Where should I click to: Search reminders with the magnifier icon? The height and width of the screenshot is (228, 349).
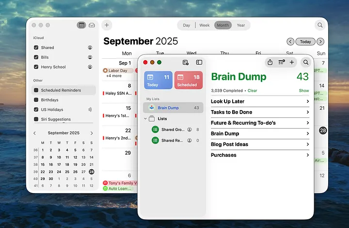click(305, 62)
